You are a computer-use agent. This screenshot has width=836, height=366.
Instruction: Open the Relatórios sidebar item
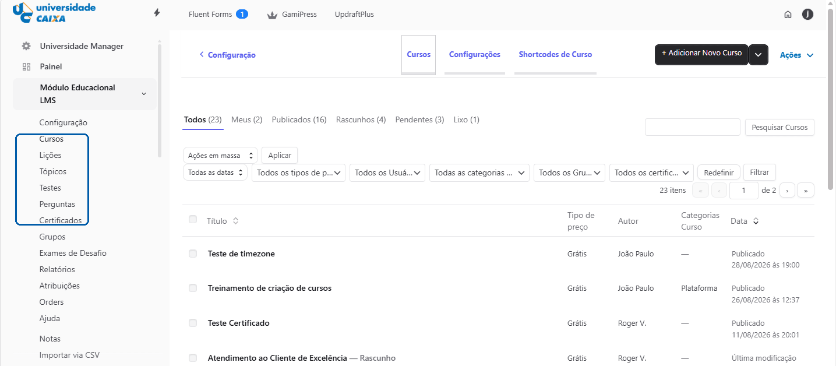[x=57, y=269]
